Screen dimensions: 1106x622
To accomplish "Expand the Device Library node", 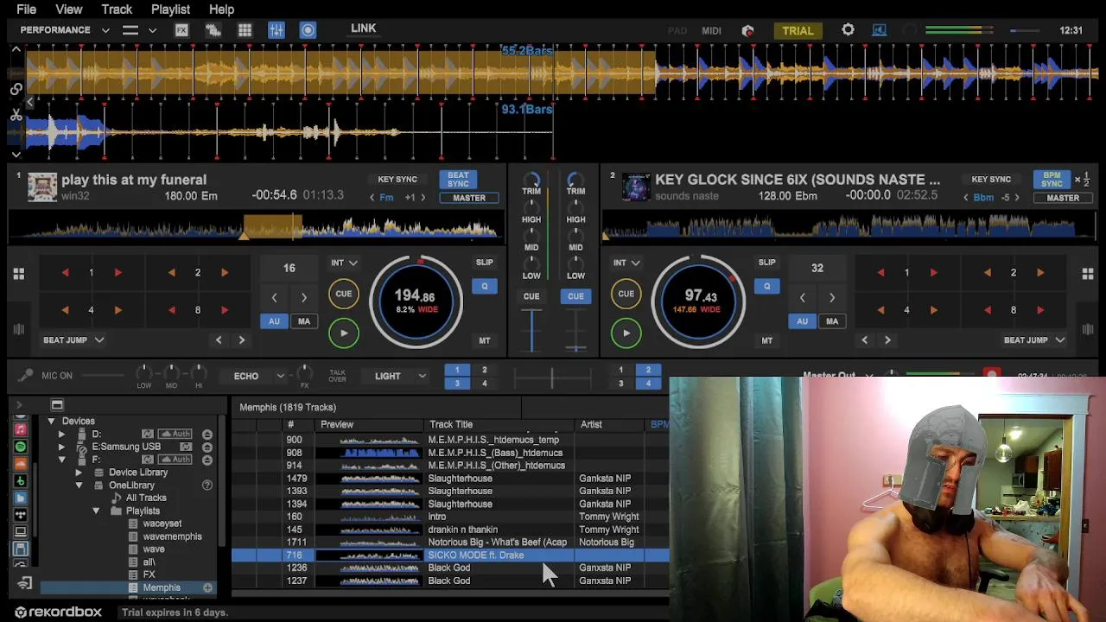I will coord(79,473).
